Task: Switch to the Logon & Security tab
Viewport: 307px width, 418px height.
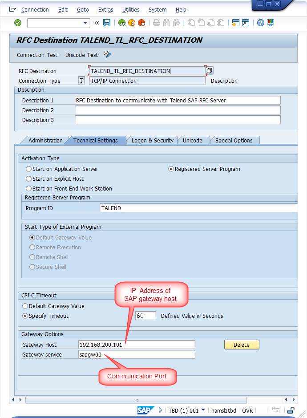Action: [x=153, y=141]
